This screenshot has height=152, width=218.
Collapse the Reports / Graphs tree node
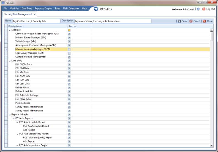coord(10,115)
